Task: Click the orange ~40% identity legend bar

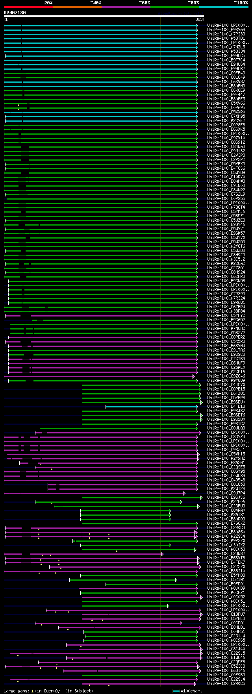Action: [77, 7]
